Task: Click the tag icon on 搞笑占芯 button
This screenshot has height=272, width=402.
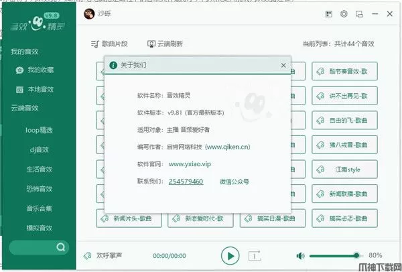Action: (320, 218)
